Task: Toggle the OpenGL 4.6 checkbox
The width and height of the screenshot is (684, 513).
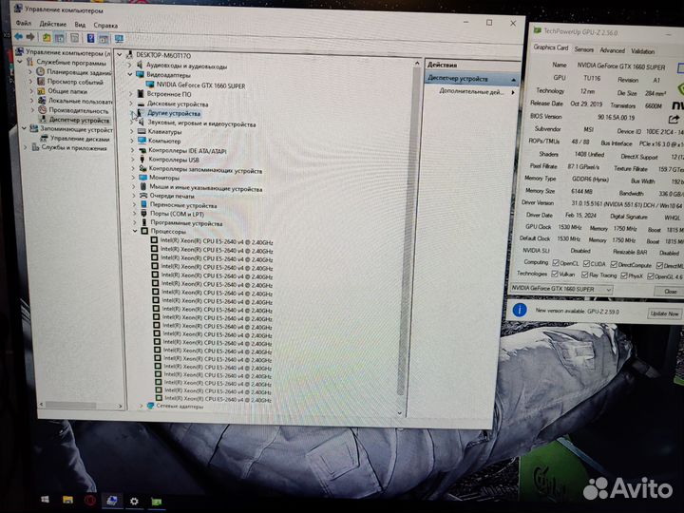Action: coord(651,276)
